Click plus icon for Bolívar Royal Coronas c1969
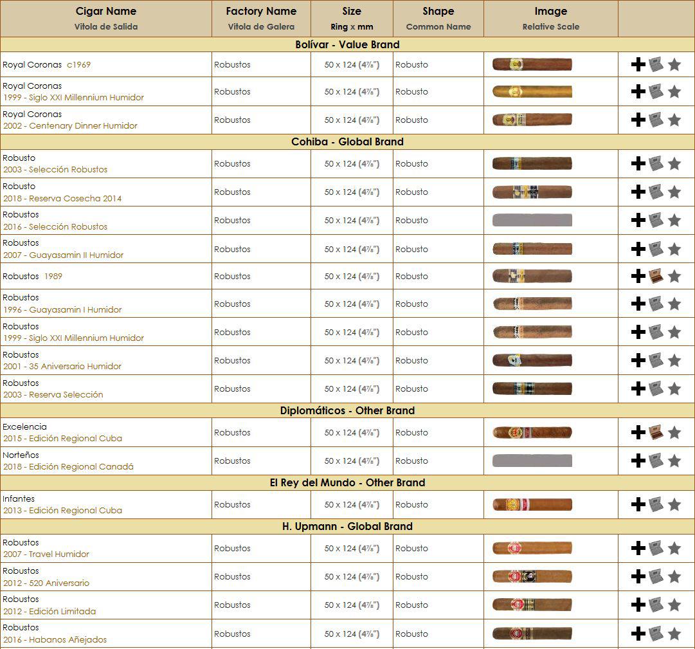The image size is (695, 649). [638, 65]
